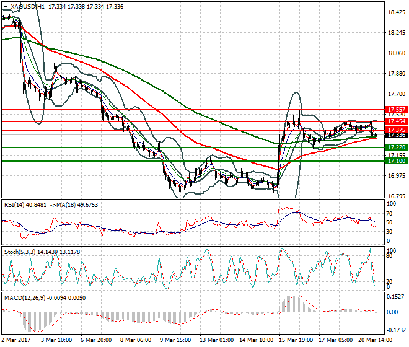The height and width of the screenshot is (347, 409).
Task: Click the 17.454 red resistance price label
Action: (x=396, y=121)
